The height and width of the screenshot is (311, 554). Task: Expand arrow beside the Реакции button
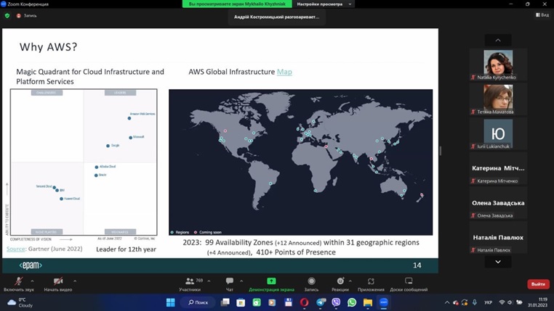click(x=350, y=281)
